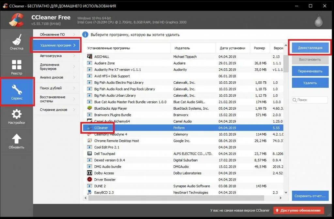Click Synapse Audio Software publisher cell

pos(191,186)
